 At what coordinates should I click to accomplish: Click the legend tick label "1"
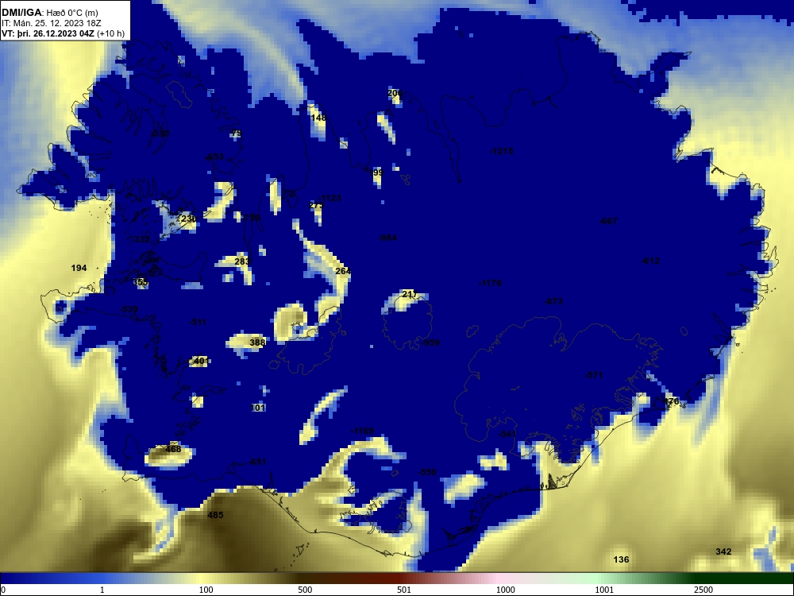click(x=102, y=590)
